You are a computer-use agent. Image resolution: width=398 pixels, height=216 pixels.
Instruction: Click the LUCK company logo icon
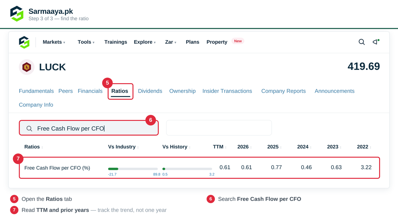click(27, 67)
